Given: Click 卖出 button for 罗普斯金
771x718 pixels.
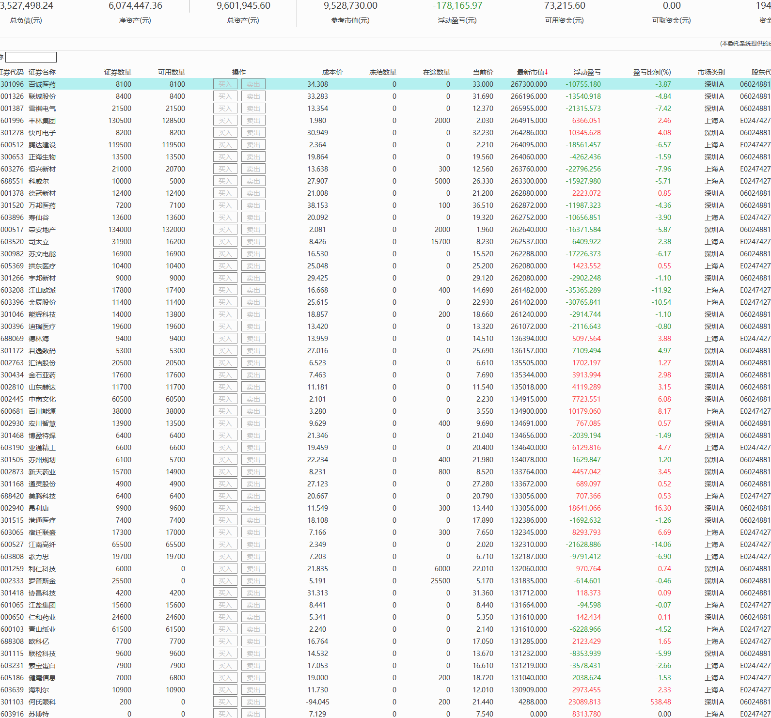Looking at the screenshot, I should click(253, 581).
